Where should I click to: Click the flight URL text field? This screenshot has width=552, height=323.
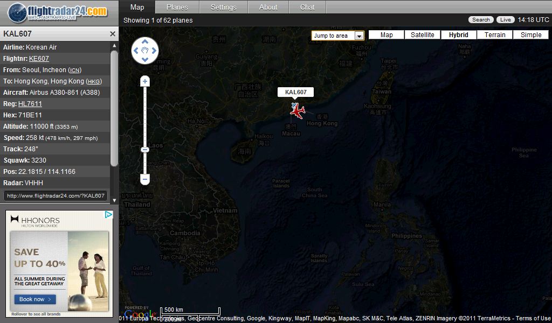click(56, 196)
